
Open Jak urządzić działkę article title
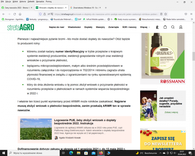click(x=171, y=102)
